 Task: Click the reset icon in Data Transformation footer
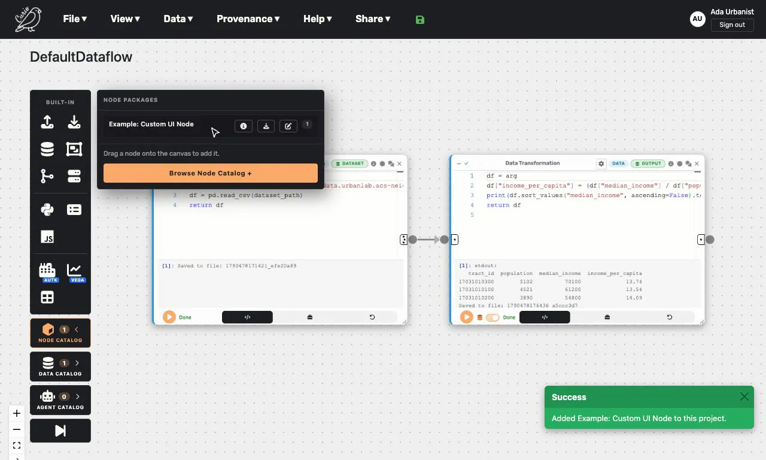[x=669, y=317]
